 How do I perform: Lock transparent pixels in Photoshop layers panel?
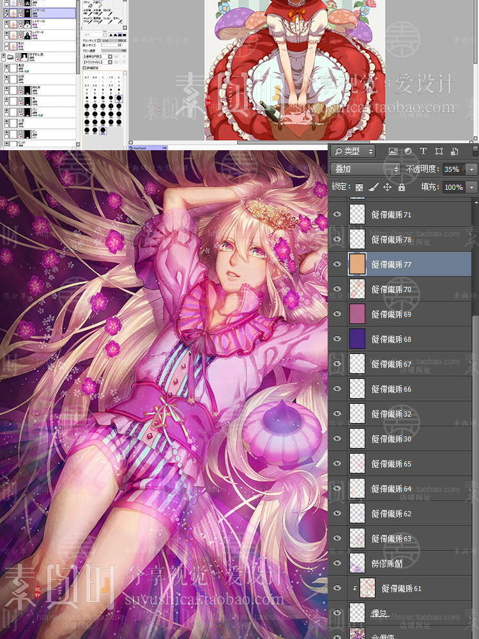(x=359, y=187)
